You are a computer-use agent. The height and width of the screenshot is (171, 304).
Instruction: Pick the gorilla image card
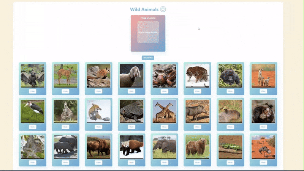click(x=230, y=75)
